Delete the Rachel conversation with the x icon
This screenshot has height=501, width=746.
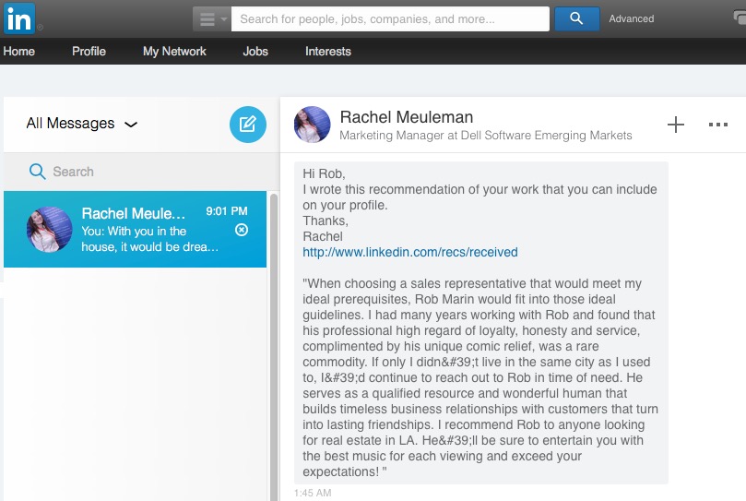242,230
